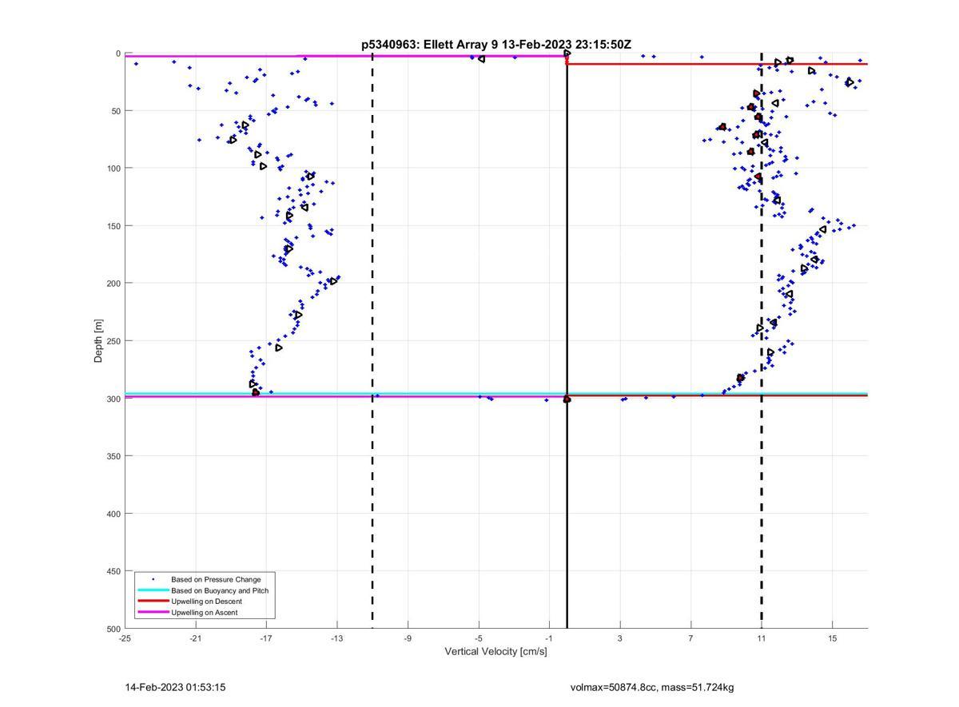Image resolution: width=959 pixels, height=707 pixels.
Task: Click x-axis tick label '-9'
Action: click(408, 638)
